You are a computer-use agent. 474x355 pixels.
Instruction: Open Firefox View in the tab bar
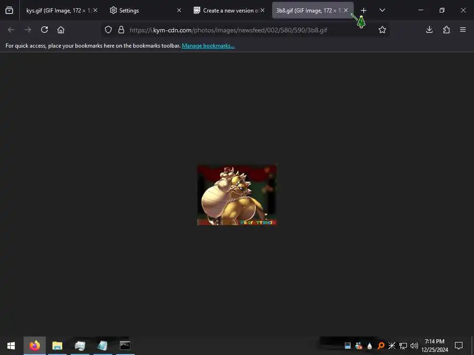click(x=9, y=10)
